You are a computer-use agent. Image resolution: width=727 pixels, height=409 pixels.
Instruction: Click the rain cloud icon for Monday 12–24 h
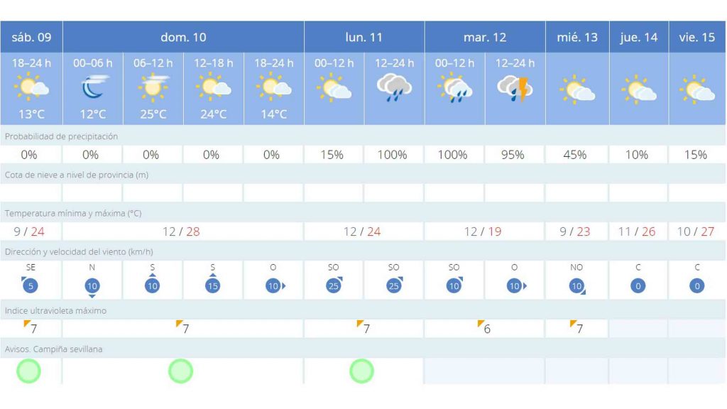coord(394,89)
